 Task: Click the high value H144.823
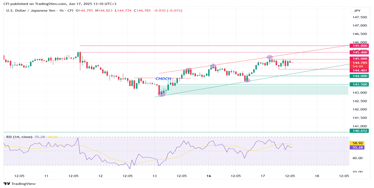click(x=104, y=10)
